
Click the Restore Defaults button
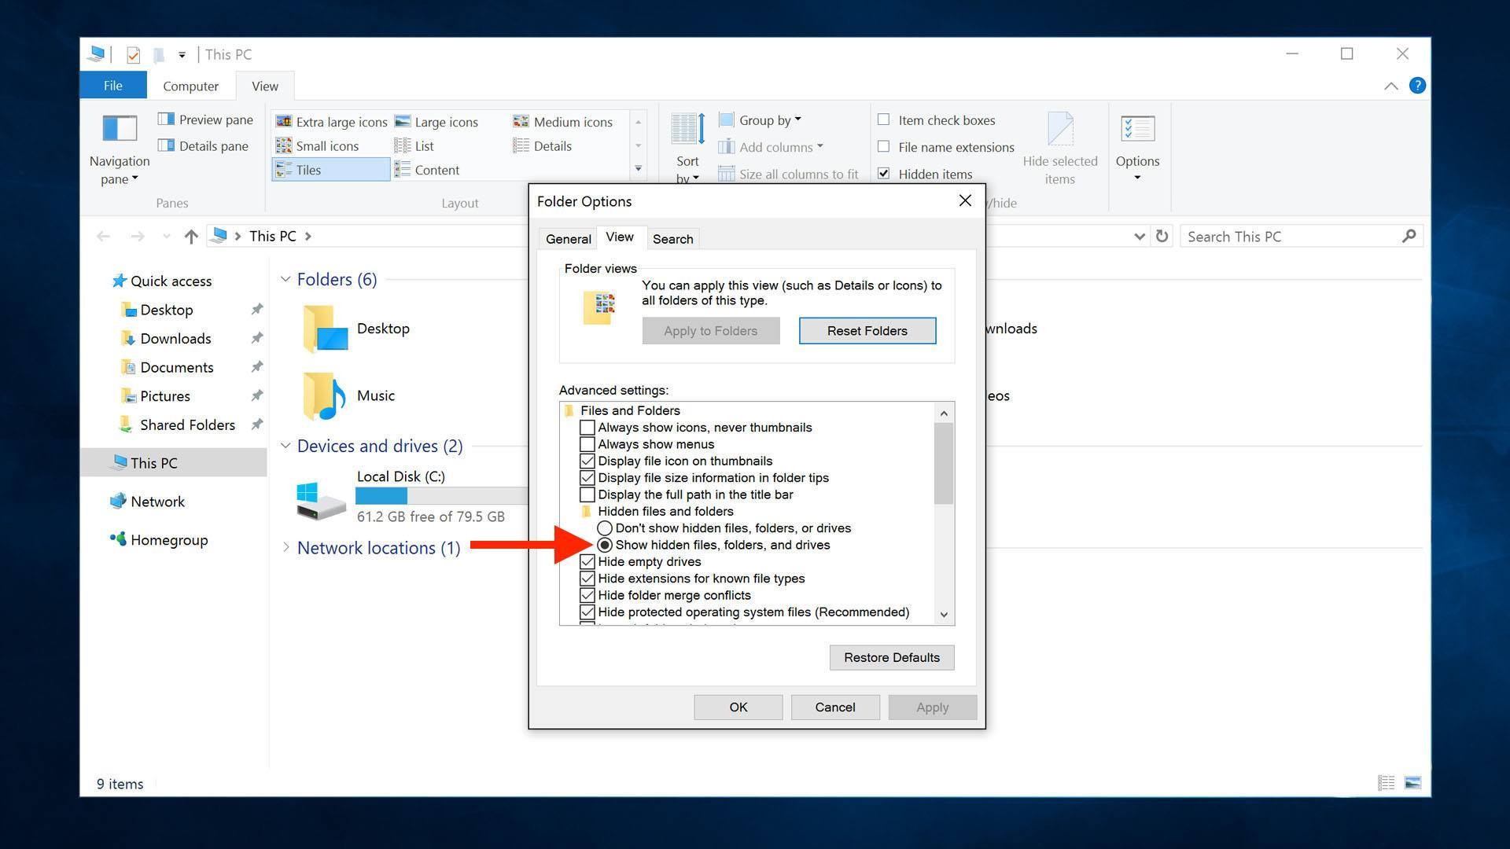(891, 658)
